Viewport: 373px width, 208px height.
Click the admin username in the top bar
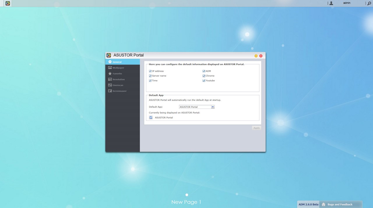click(x=347, y=3)
